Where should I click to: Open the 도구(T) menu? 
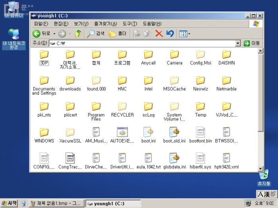pyautogui.click(x=130, y=24)
